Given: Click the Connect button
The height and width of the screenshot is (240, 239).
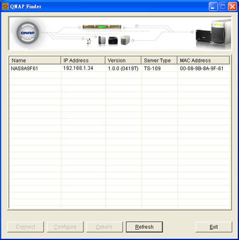Looking at the screenshot, I should [25, 227].
